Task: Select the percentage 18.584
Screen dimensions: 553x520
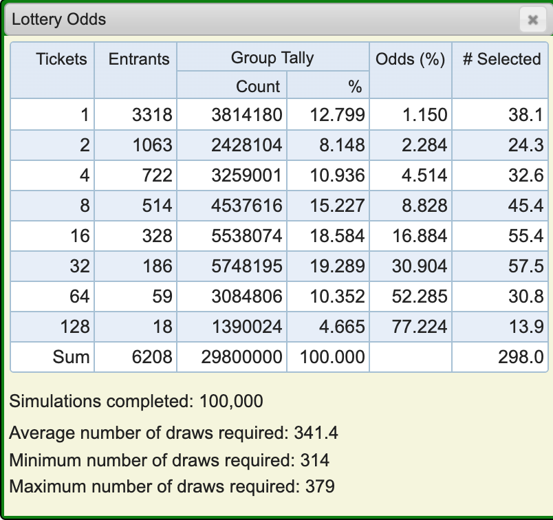Action: pyautogui.click(x=338, y=236)
